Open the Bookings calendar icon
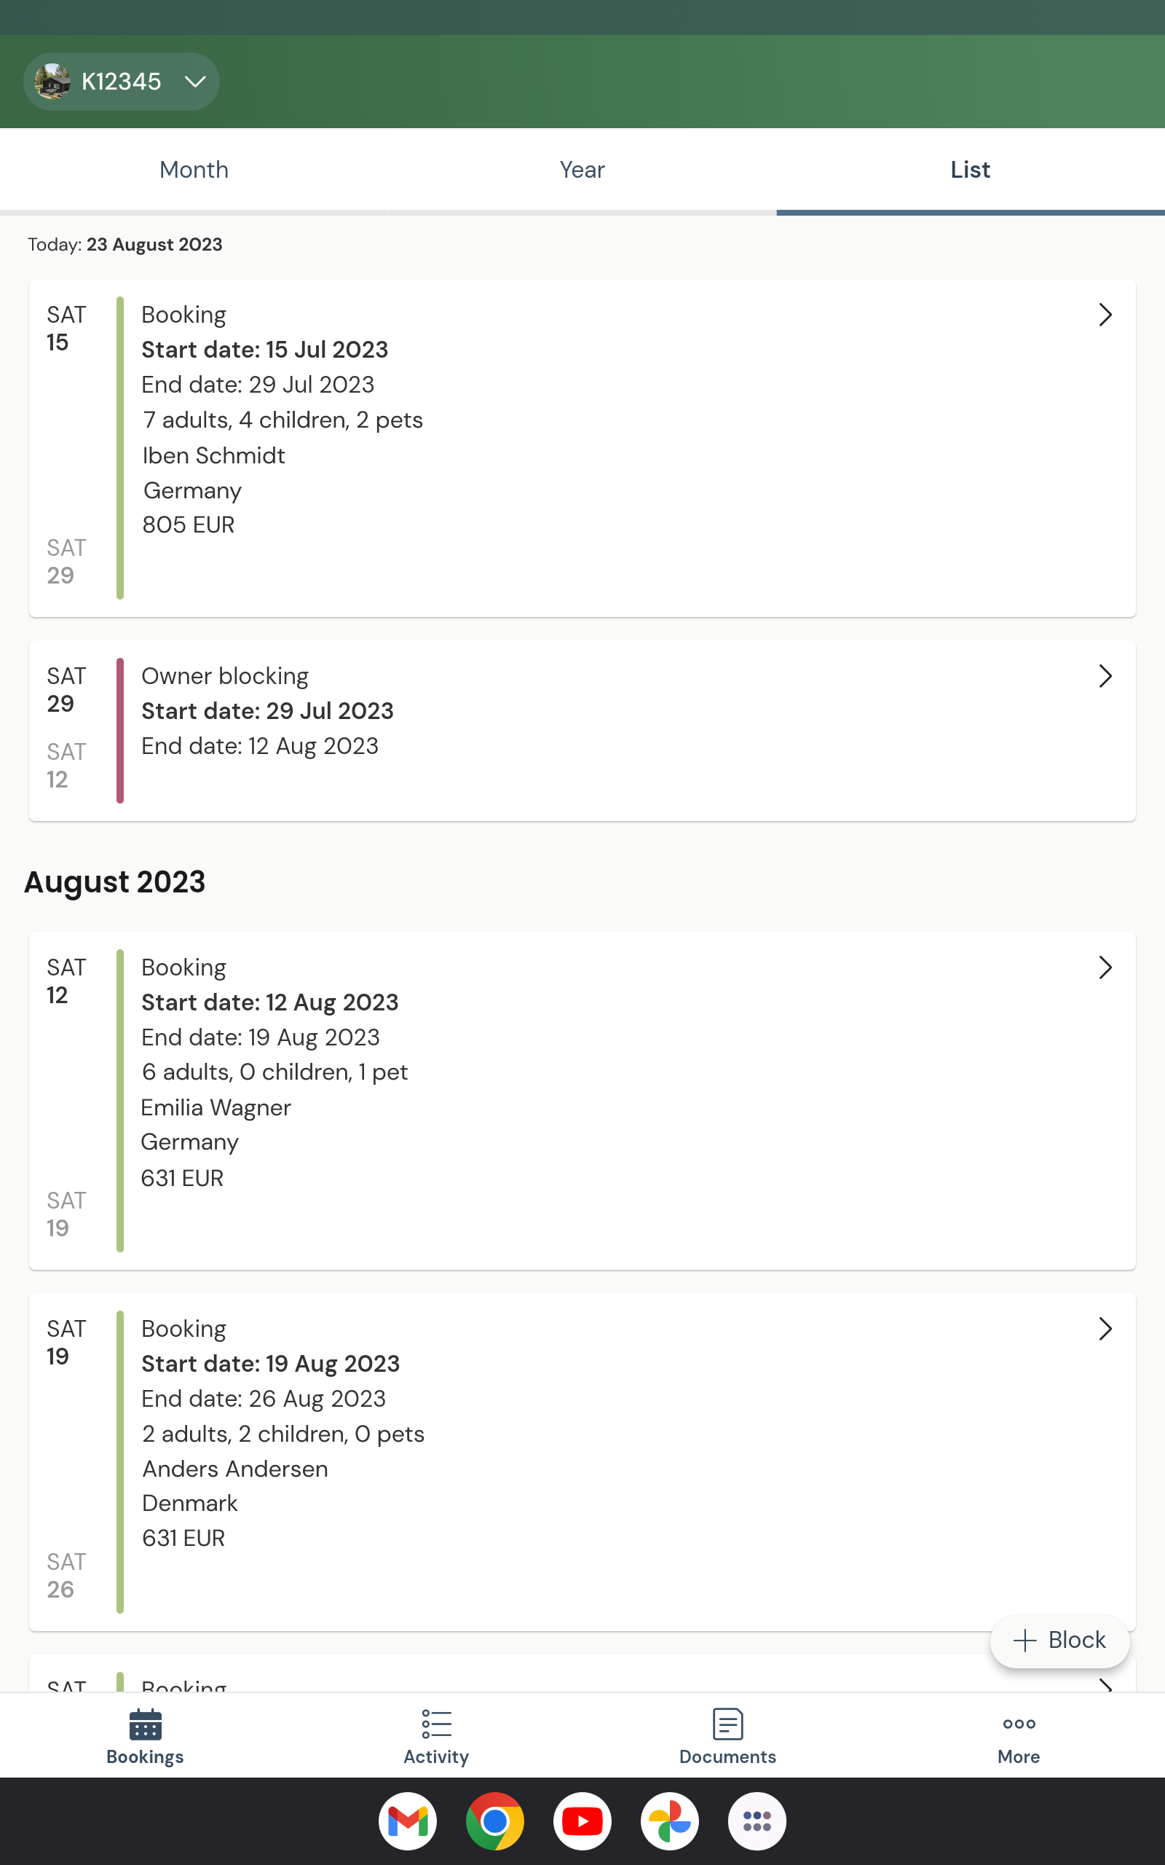This screenshot has width=1165, height=1865. tap(145, 1724)
